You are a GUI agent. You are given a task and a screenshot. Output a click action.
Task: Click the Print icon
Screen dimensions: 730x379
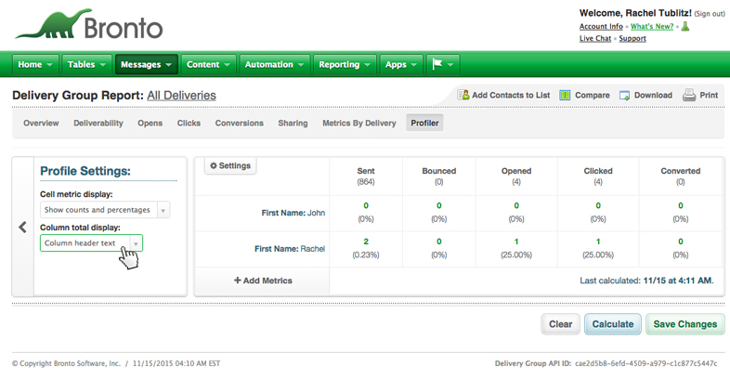689,96
